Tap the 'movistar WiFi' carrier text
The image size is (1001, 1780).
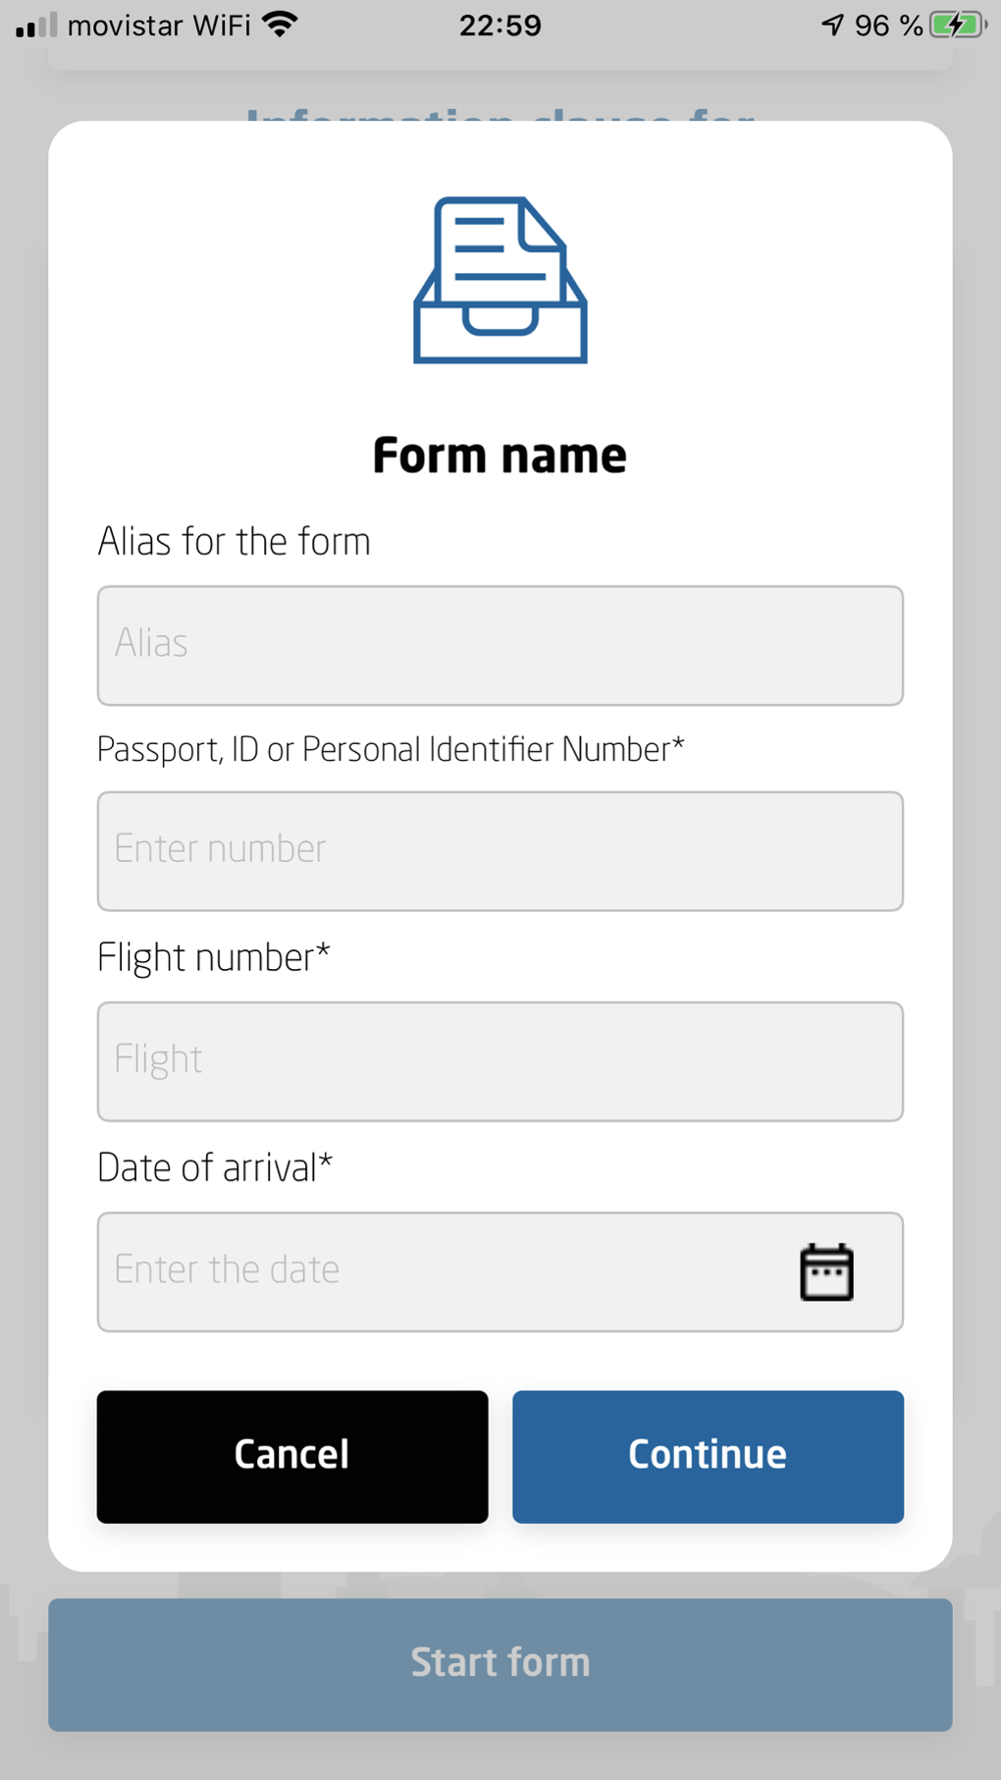click(159, 25)
